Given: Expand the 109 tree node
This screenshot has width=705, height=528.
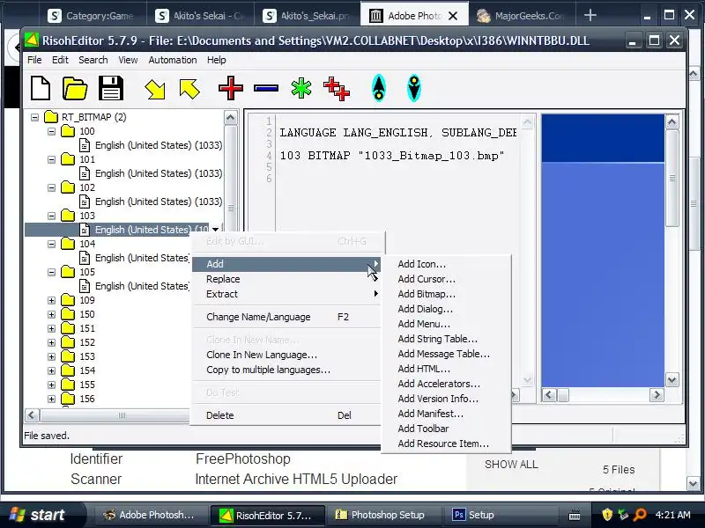Looking at the screenshot, I should pyautogui.click(x=51, y=300).
